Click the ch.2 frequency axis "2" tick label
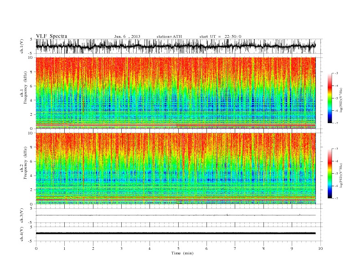This screenshot has width=361, height=279. tap(31, 190)
